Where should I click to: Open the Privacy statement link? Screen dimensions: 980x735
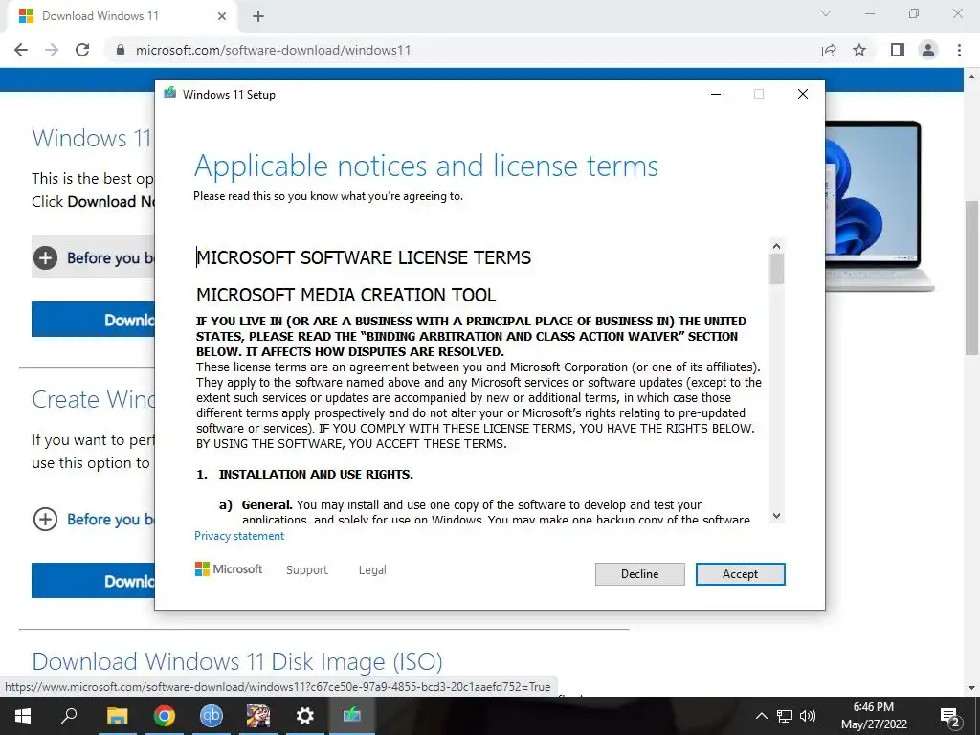[x=238, y=536]
